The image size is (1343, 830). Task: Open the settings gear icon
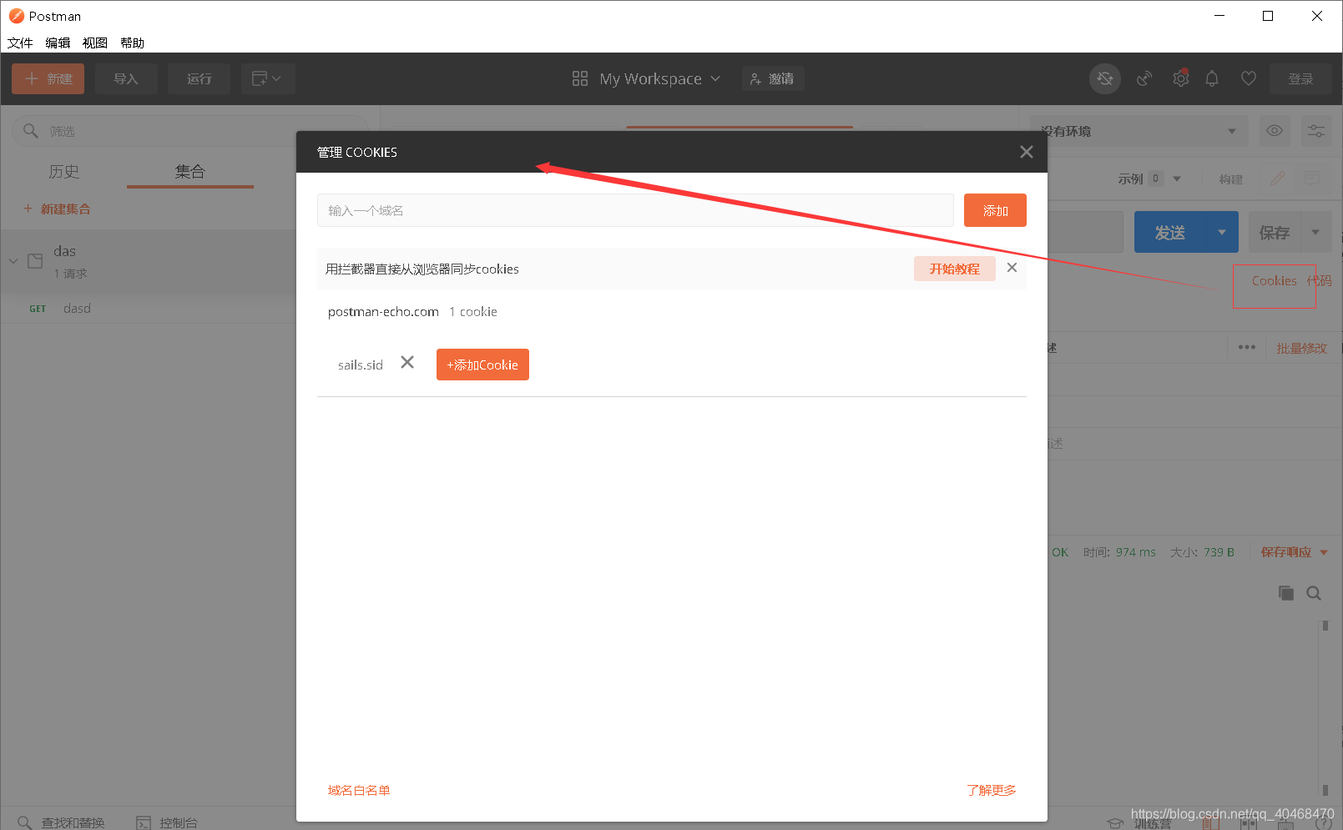tap(1180, 78)
